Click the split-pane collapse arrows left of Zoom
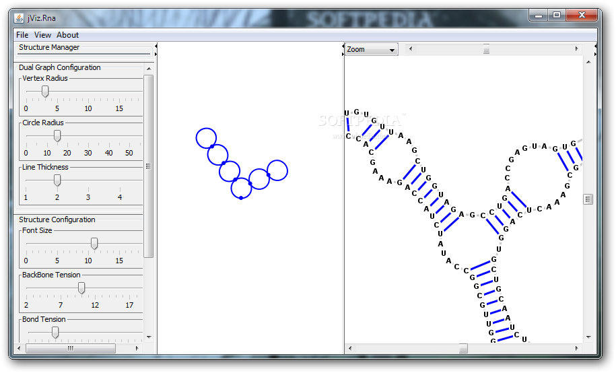The height and width of the screenshot is (373, 616). pos(343,50)
